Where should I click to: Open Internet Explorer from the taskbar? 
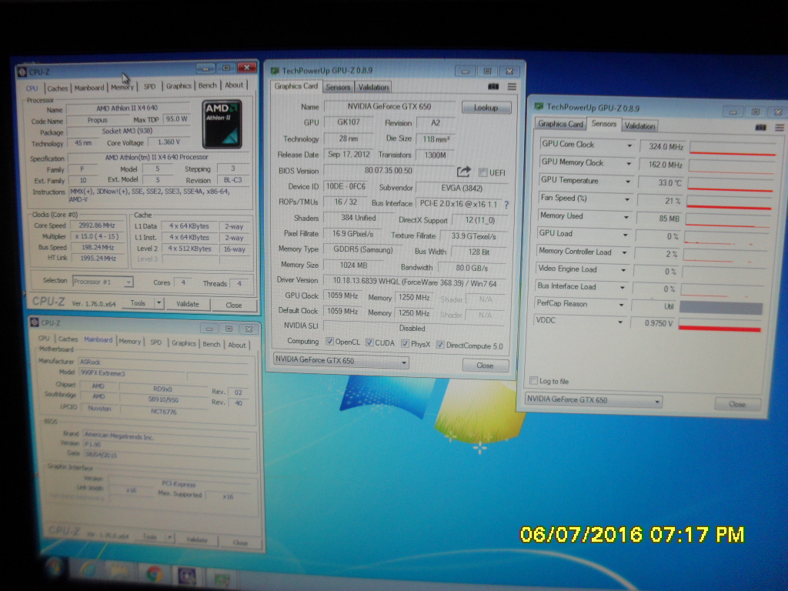88,569
